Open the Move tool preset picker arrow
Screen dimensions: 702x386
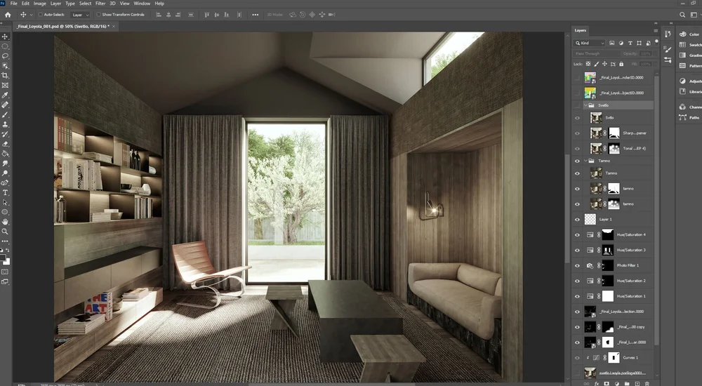pos(31,15)
